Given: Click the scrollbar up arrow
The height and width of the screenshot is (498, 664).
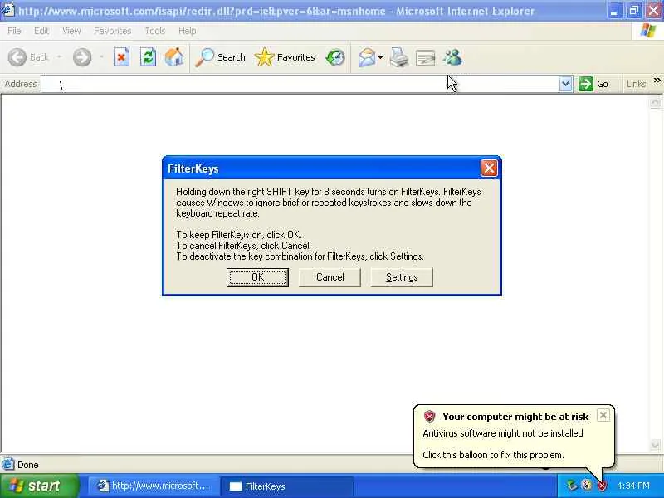Looking at the screenshot, I should coord(655,102).
